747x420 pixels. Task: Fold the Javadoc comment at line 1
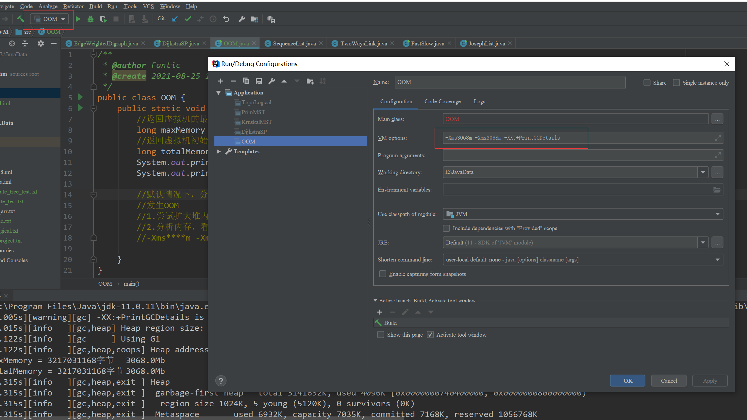coord(93,54)
